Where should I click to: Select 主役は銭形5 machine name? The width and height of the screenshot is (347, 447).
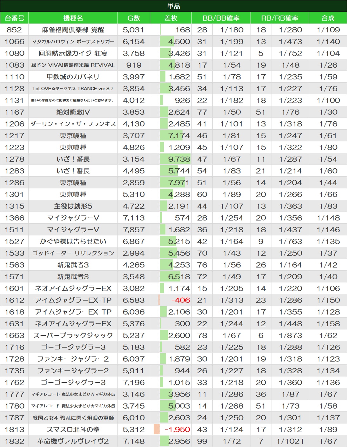click(73, 206)
